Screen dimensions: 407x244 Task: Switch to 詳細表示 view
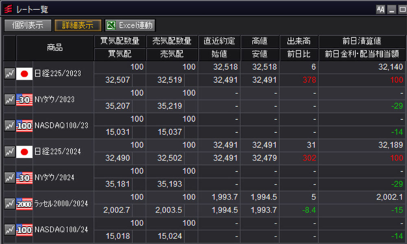click(x=78, y=25)
